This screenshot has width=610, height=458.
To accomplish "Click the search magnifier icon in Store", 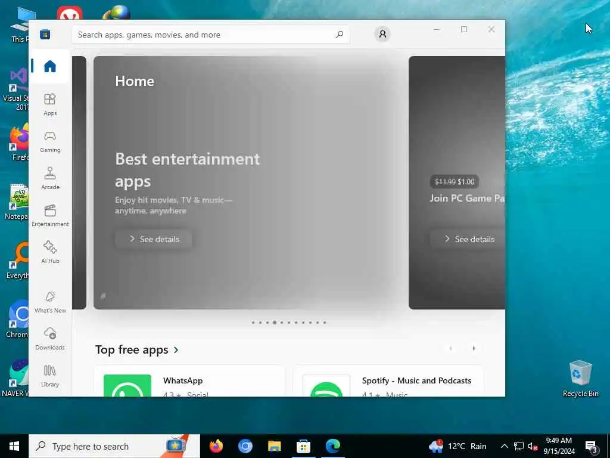I will [339, 35].
